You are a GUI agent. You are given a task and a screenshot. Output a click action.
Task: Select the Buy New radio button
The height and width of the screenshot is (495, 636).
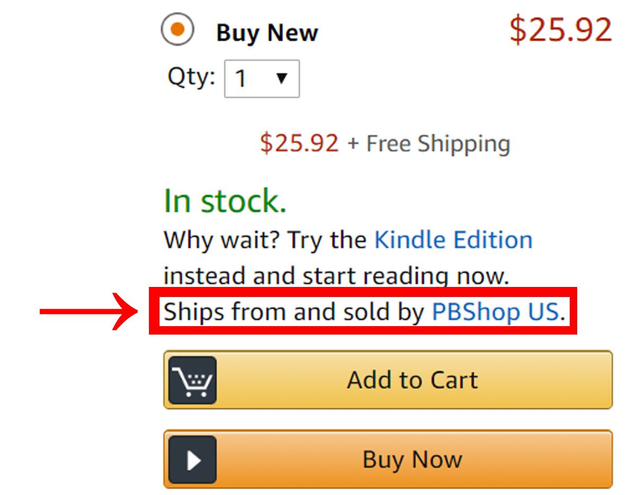click(x=178, y=30)
